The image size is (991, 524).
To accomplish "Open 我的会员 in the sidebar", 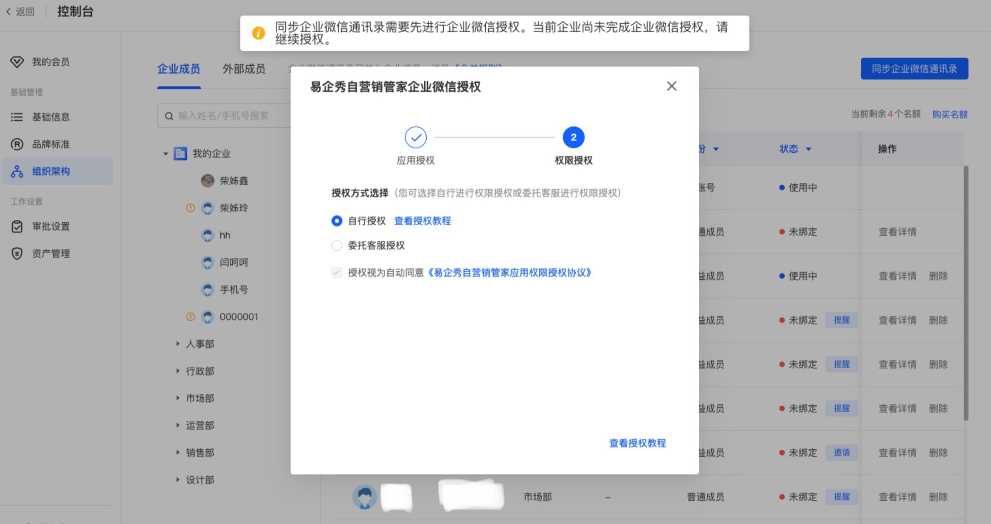I will tap(50, 62).
